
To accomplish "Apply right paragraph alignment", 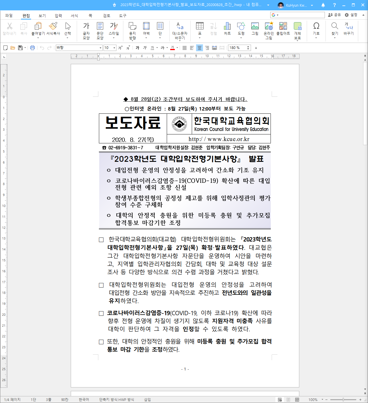I will click(x=207, y=48).
